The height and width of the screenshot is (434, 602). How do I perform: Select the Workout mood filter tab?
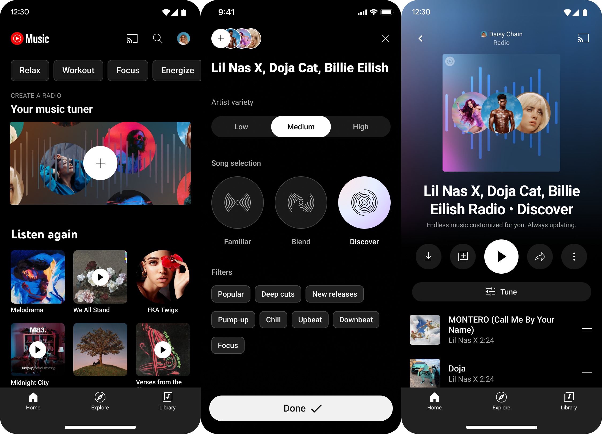(78, 70)
